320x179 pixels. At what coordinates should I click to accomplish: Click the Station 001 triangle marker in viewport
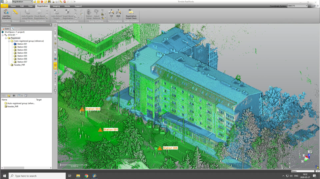tap(100, 130)
